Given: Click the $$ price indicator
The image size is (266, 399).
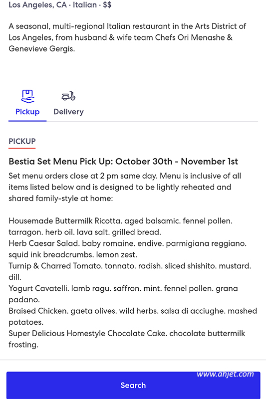Looking at the screenshot, I should coord(107,5).
